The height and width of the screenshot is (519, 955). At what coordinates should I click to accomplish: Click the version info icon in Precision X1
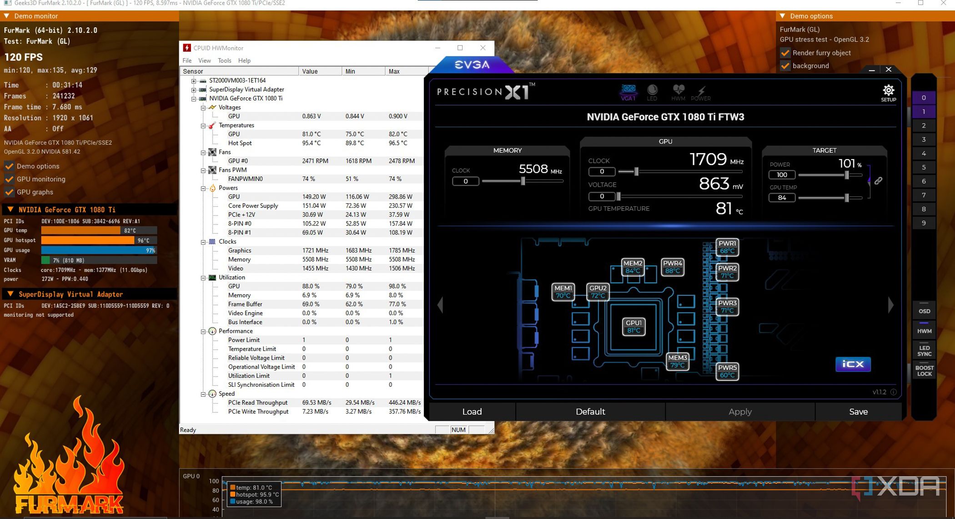click(x=893, y=392)
